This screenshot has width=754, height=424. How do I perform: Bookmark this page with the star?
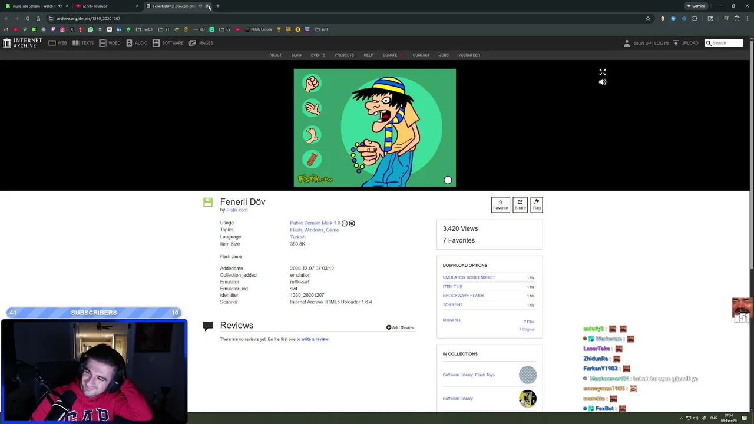(x=648, y=18)
